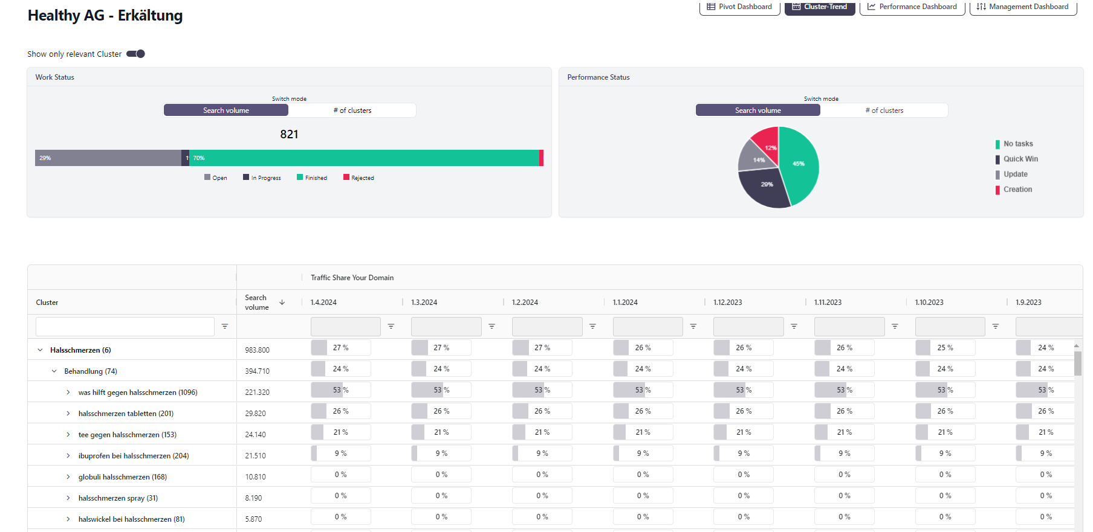The width and height of the screenshot is (1093, 532).
Task: Collapse the Halsschmerzen (6) cluster
Action: coord(41,350)
